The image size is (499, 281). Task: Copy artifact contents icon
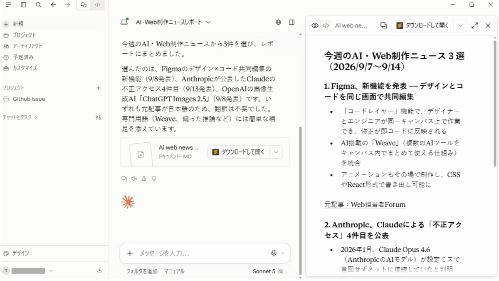[384, 25]
